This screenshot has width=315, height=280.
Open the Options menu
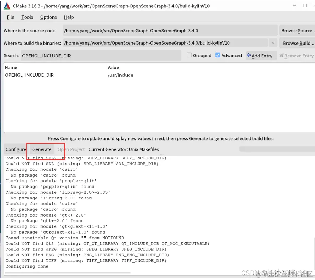[x=48, y=17]
